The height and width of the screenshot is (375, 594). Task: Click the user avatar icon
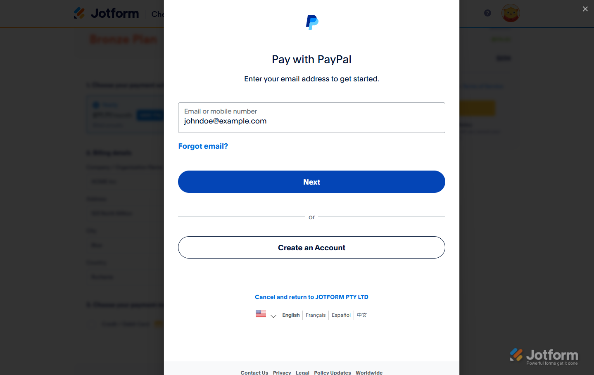tap(510, 13)
